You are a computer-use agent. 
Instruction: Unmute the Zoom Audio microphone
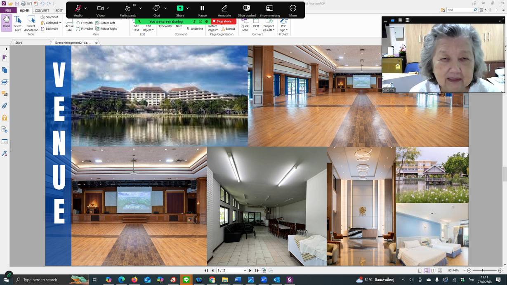(x=78, y=10)
